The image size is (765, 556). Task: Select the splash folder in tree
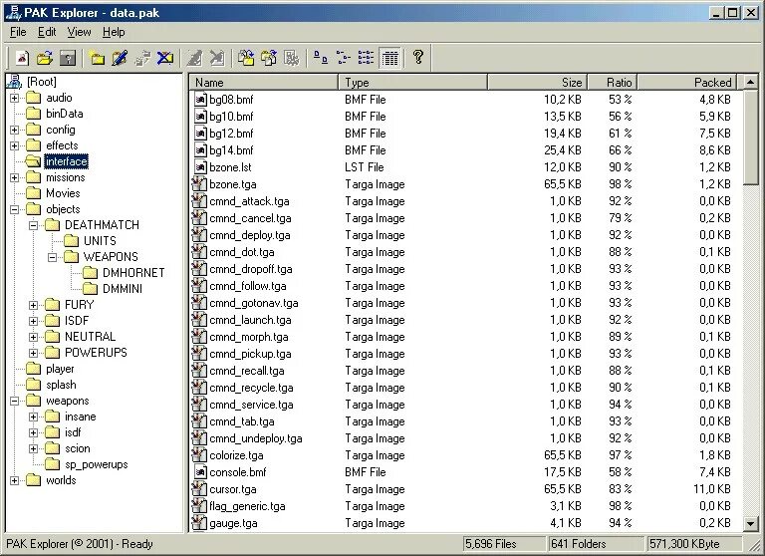(x=61, y=385)
